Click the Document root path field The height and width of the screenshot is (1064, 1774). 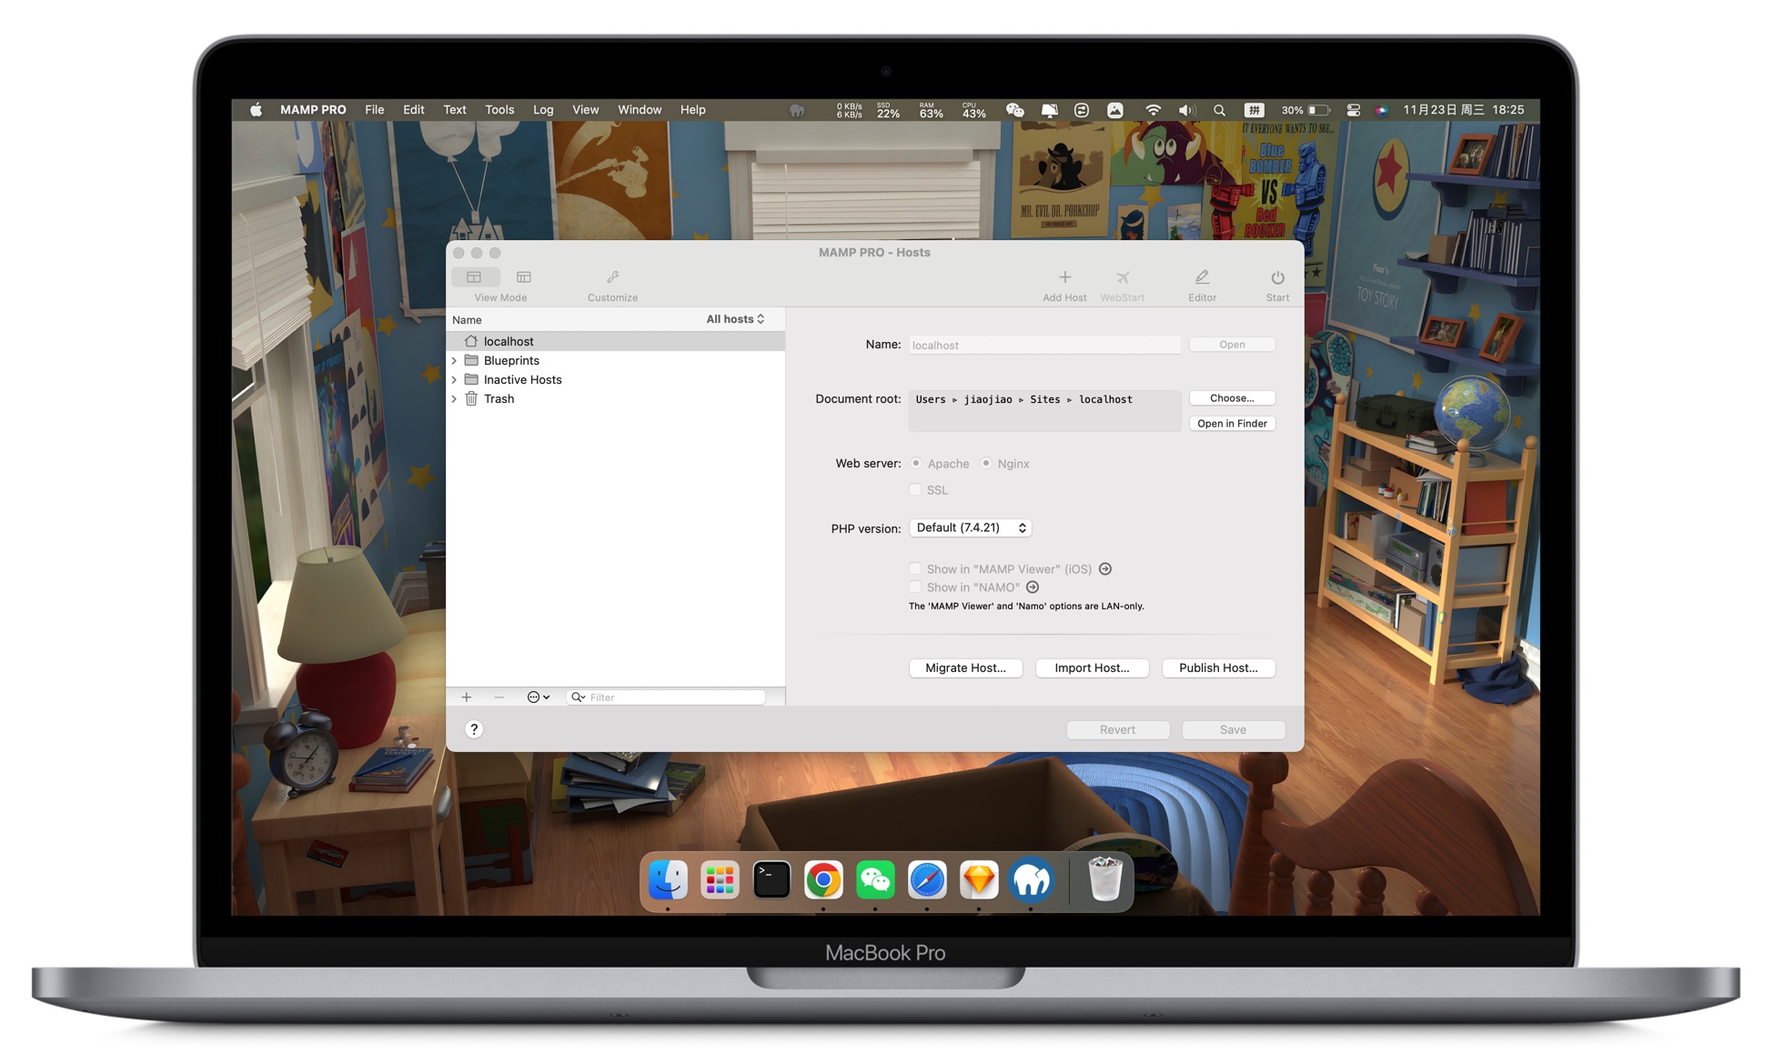tap(1044, 411)
